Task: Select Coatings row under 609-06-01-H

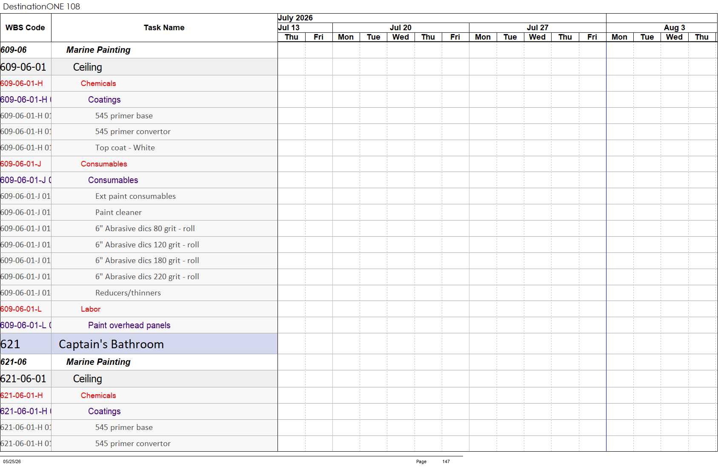Action: click(139, 100)
